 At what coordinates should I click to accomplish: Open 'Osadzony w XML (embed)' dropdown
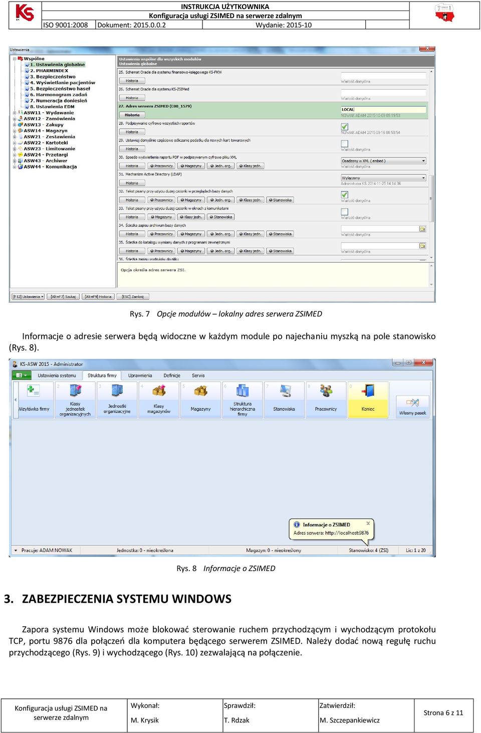point(384,161)
